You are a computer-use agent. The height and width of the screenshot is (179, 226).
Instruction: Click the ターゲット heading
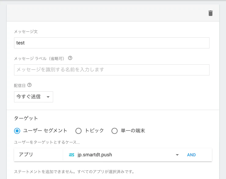[x=26, y=118]
